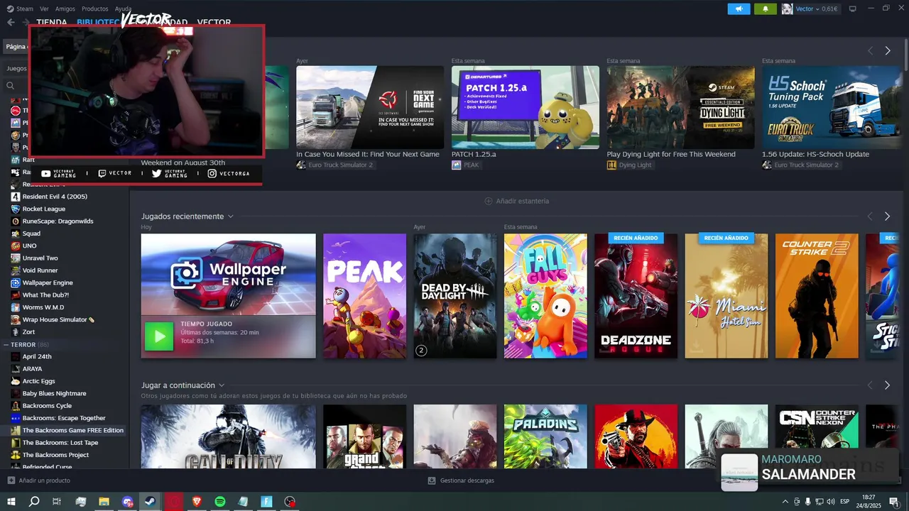Click the Squad game icon in sidebar
Image resolution: width=909 pixels, height=511 pixels.
(16, 233)
